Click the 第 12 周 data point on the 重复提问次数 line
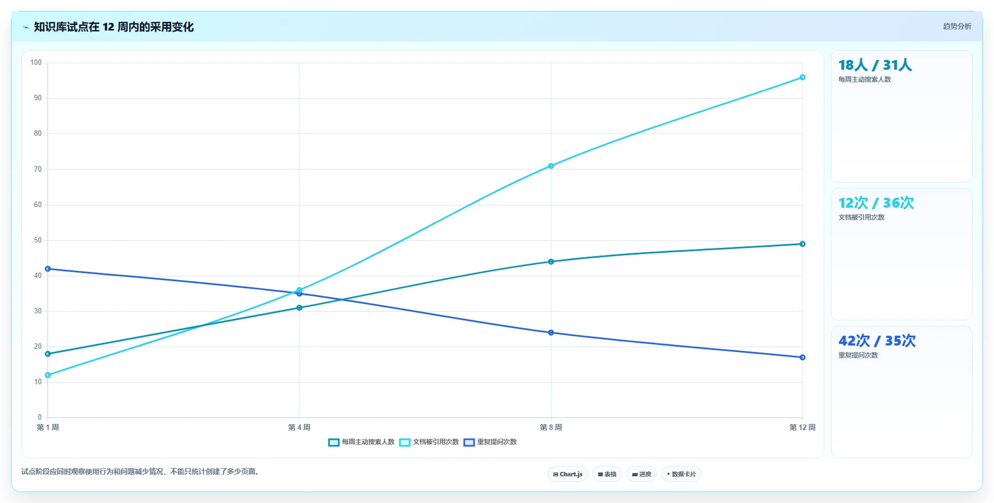This screenshot has width=994, height=503. coord(803,357)
